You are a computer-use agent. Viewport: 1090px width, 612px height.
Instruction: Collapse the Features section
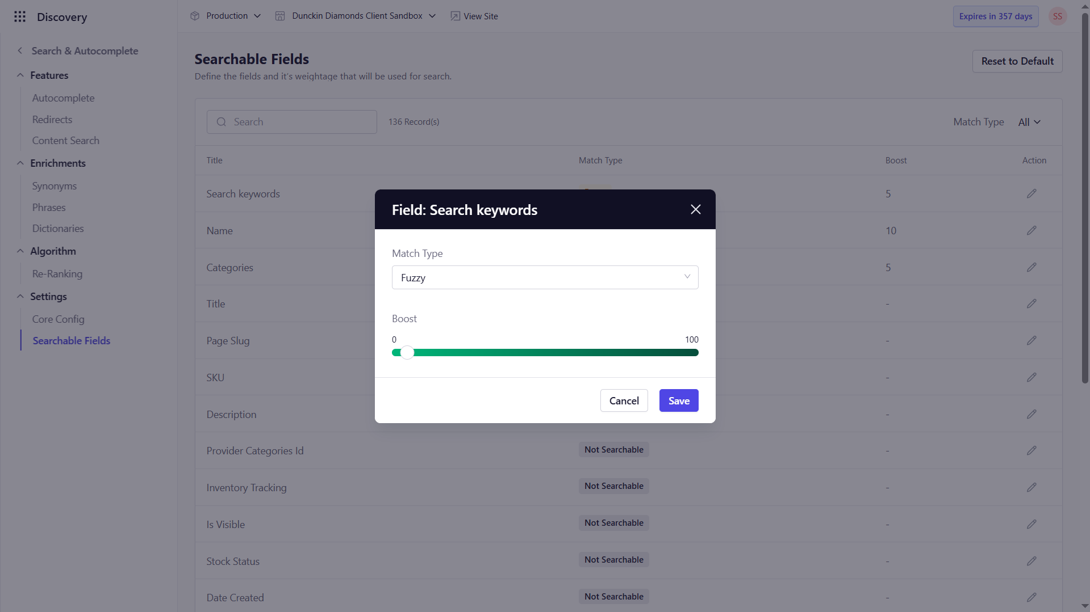click(x=20, y=75)
